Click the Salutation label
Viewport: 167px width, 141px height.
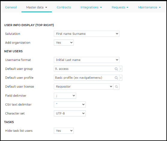click(13, 34)
